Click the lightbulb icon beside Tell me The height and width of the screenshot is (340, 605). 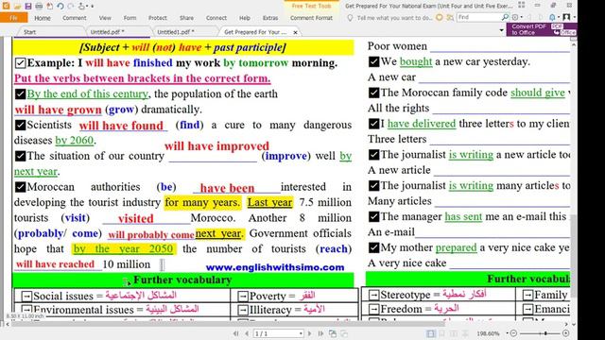[x=350, y=18]
